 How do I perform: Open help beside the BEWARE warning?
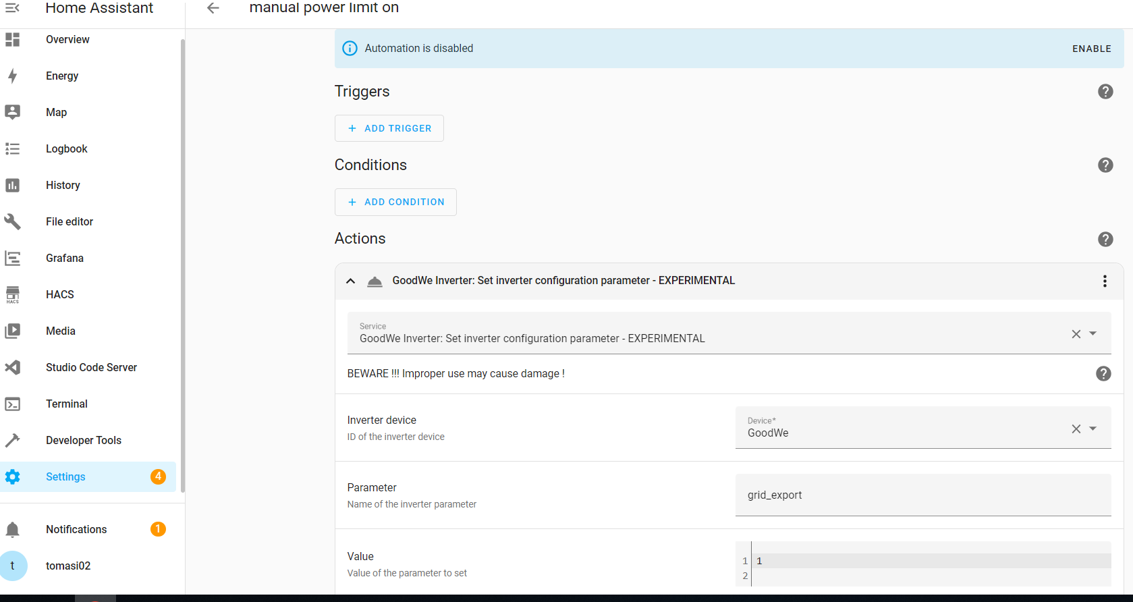pyautogui.click(x=1103, y=373)
